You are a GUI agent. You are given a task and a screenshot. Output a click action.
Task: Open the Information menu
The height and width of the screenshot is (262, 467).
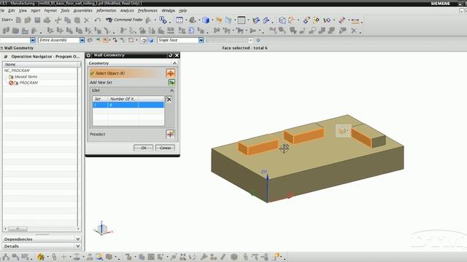pyautogui.click(x=106, y=10)
